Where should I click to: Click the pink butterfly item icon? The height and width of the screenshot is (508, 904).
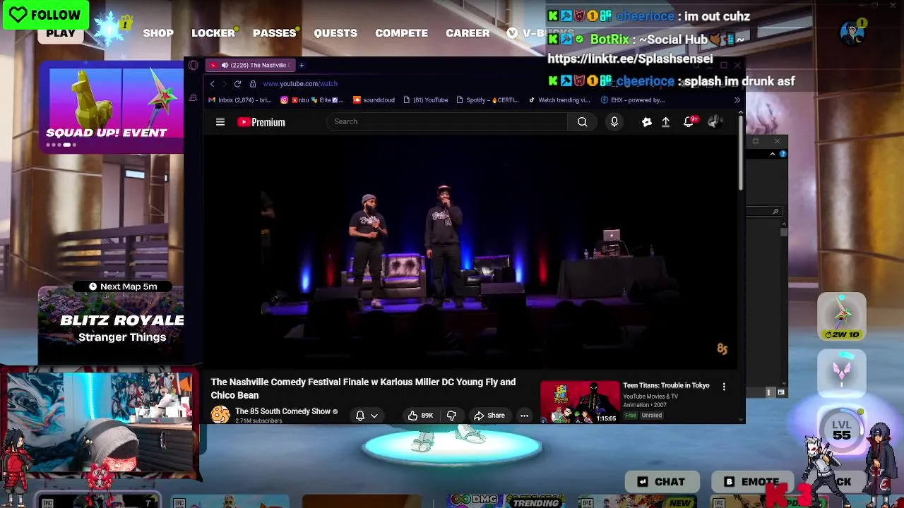(x=842, y=373)
